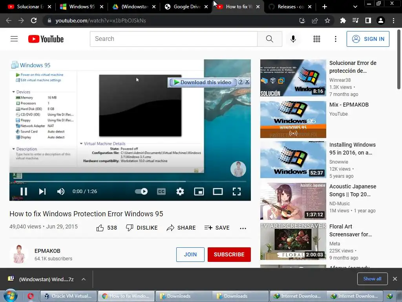This screenshot has height=302, width=402.
Task: Open the Opera taskbar icon
Action: (31, 296)
